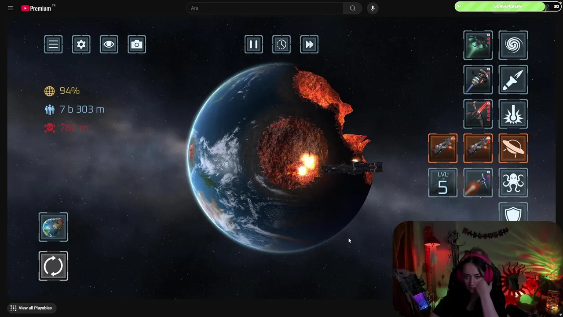Image resolution: width=563 pixels, height=317 pixels.
Task: Select the shield defense icon
Action: pos(513,212)
